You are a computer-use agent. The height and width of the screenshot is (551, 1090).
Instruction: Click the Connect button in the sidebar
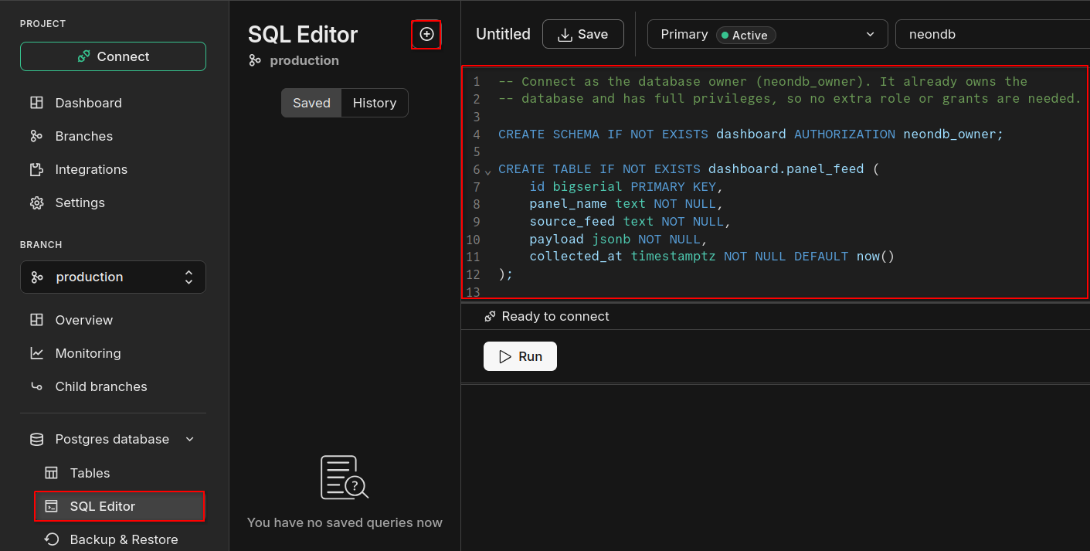(x=113, y=56)
